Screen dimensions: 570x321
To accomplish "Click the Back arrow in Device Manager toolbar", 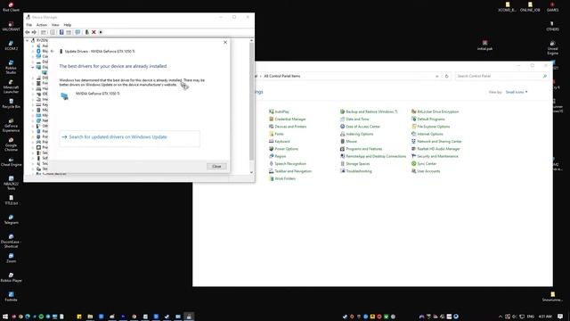I will [x=28, y=32].
